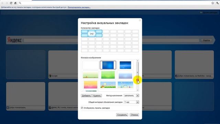Open the wrench settings menu
This screenshot has height=124, width=220.
pyautogui.click(x=217, y=3)
